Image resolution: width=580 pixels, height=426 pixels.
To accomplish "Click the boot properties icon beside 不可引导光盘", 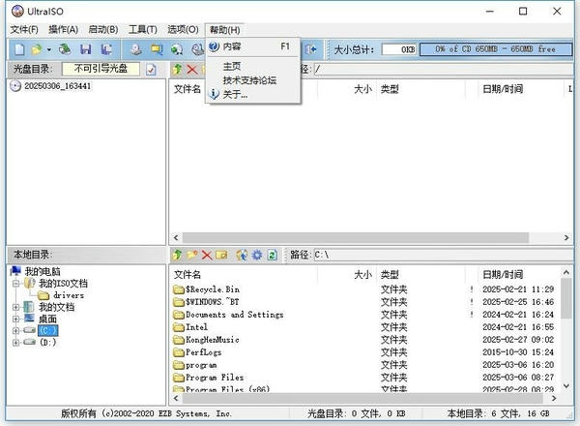I will coord(151,70).
